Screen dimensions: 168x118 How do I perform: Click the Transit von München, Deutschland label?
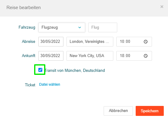[75, 71]
